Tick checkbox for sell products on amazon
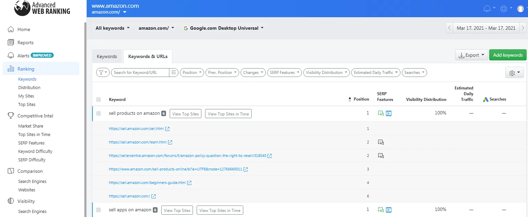This screenshot has height=217, width=528. [x=99, y=113]
